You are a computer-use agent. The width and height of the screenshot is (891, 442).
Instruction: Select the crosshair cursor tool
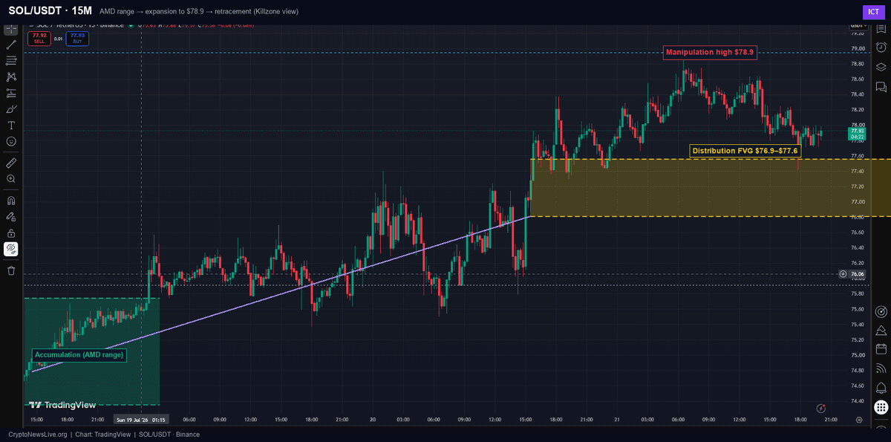tap(11, 30)
